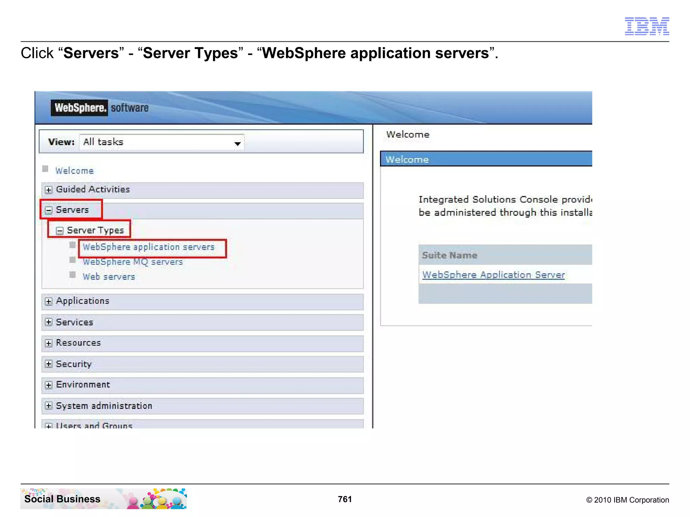Click the Security label
The image size is (690, 517).
[x=74, y=364]
